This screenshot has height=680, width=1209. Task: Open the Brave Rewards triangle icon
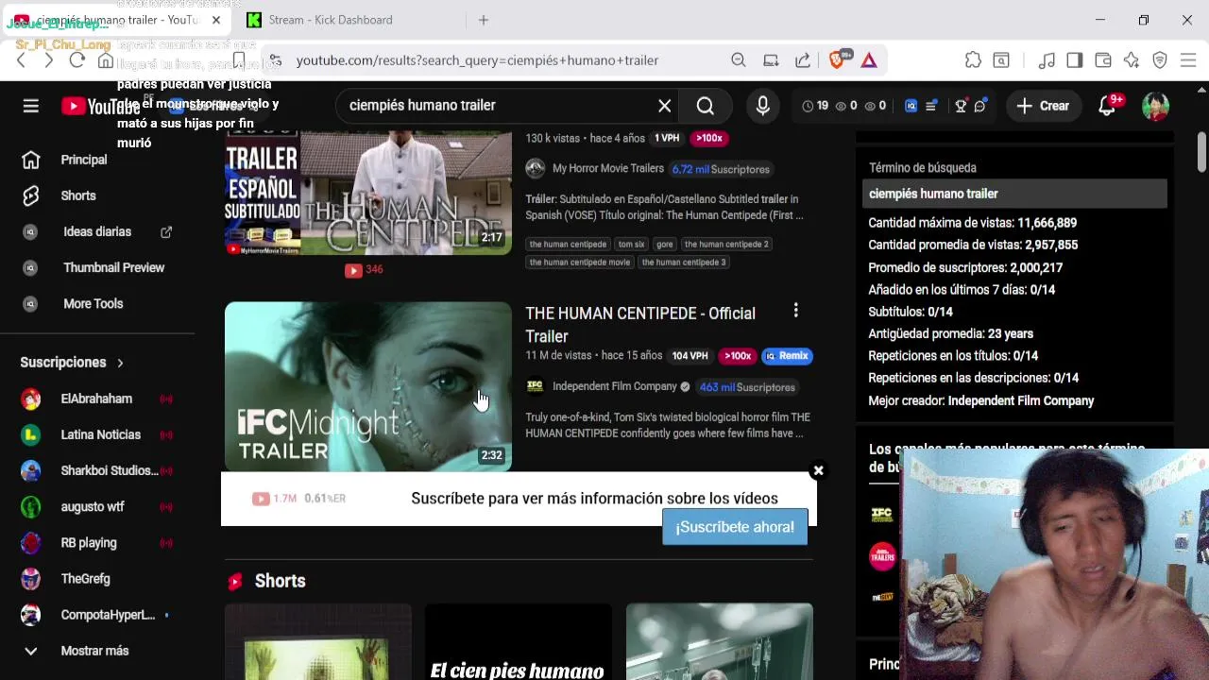coord(869,60)
